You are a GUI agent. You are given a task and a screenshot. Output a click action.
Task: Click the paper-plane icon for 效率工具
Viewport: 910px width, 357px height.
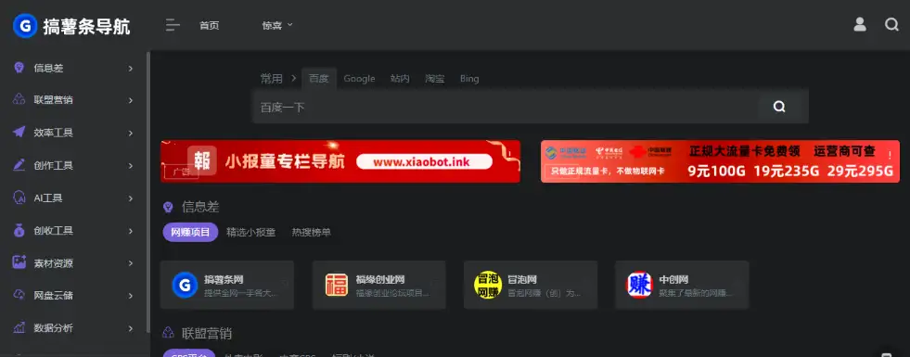[19, 133]
